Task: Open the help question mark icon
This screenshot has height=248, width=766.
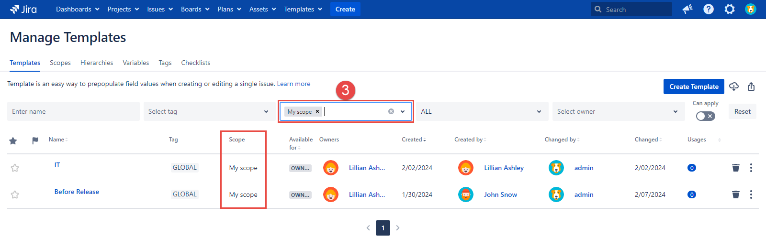Action: coord(709,9)
